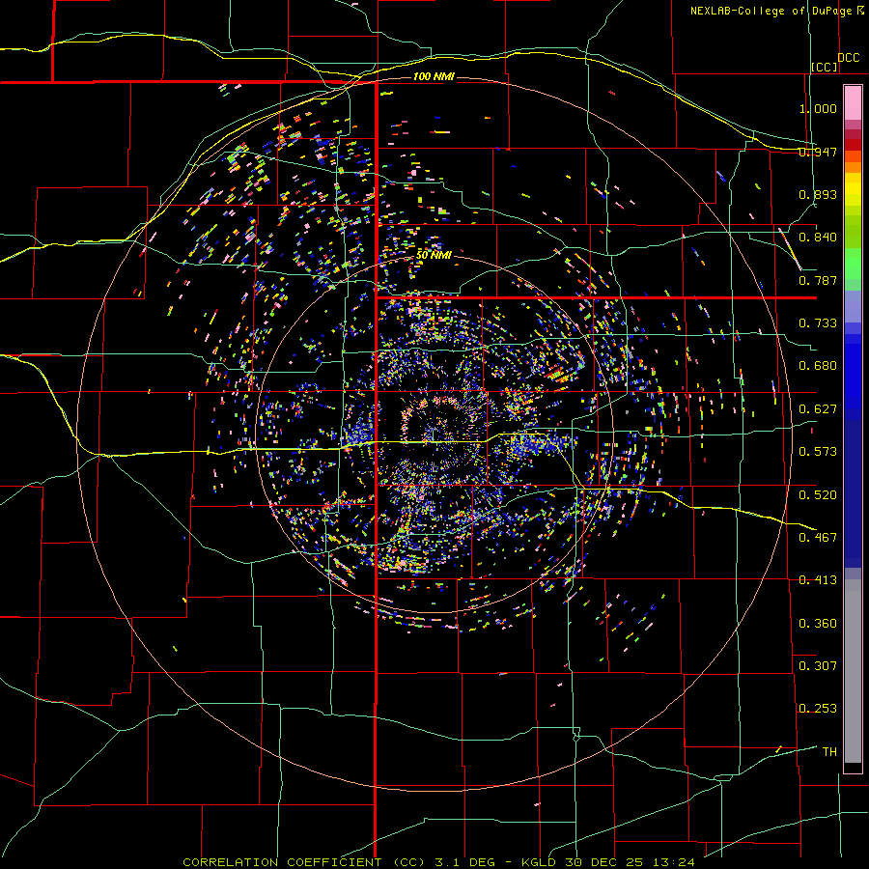Click the TH label at the scale bottom
This screenshot has height=869, width=869.
(x=829, y=752)
